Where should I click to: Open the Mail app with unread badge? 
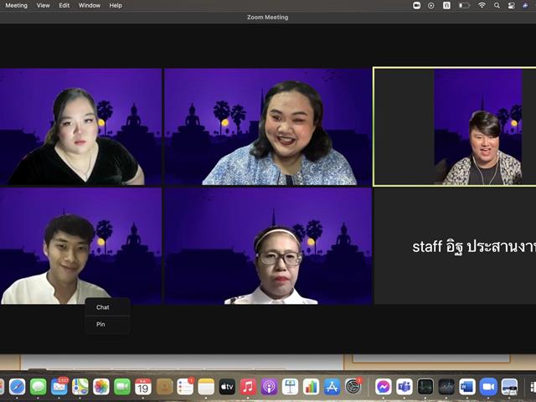tap(59, 387)
